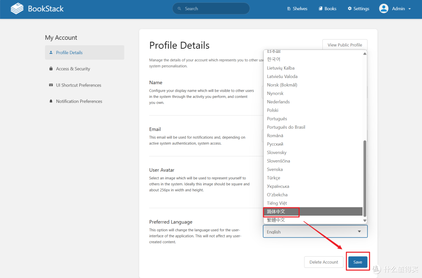Click the Name section label
422x278 pixels.
[156, 82]
